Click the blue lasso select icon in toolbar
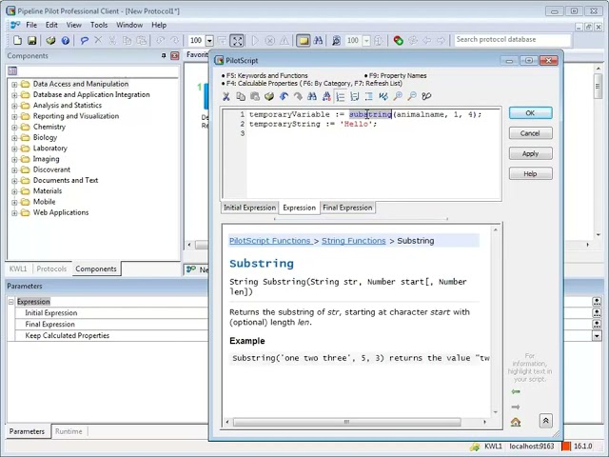The width and height of the screenshot is (609, 457). pos(84,40)
